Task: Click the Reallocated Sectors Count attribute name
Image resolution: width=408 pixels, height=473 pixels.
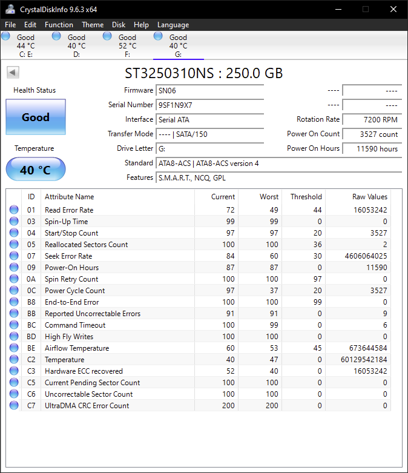Action: (x=86, y=244)
